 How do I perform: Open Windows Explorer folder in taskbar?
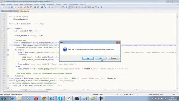coord(19,98)
